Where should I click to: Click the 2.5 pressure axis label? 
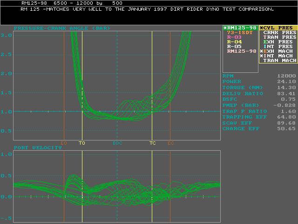coord(6,55)
